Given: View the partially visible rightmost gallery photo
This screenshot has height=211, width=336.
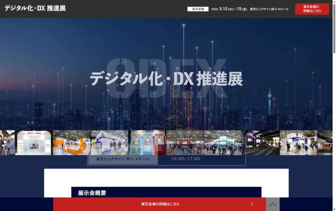Looking at the screenshot, I should [325, 143].
